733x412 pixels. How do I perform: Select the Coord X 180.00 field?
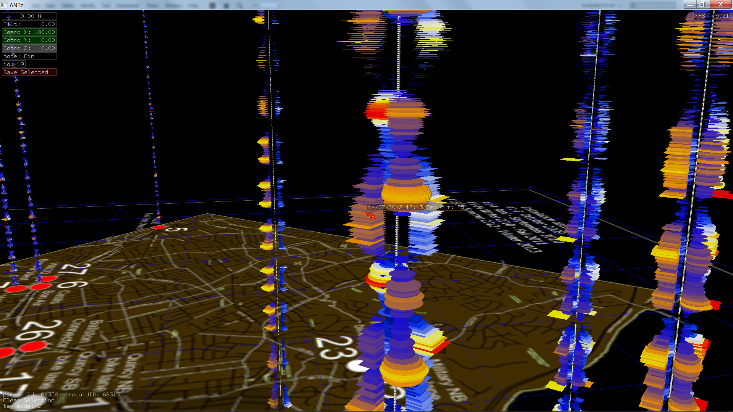tap(29, 32)
